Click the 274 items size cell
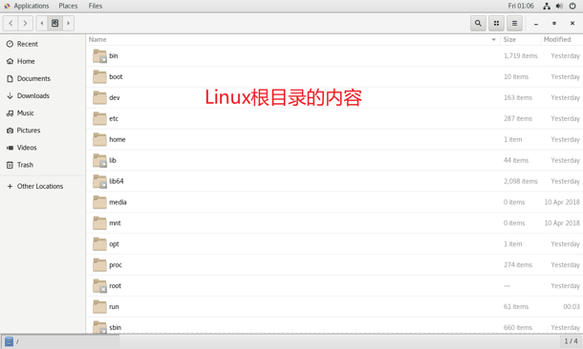The height and width of the screenshot is (349, 583). click(x=518, y=265)
